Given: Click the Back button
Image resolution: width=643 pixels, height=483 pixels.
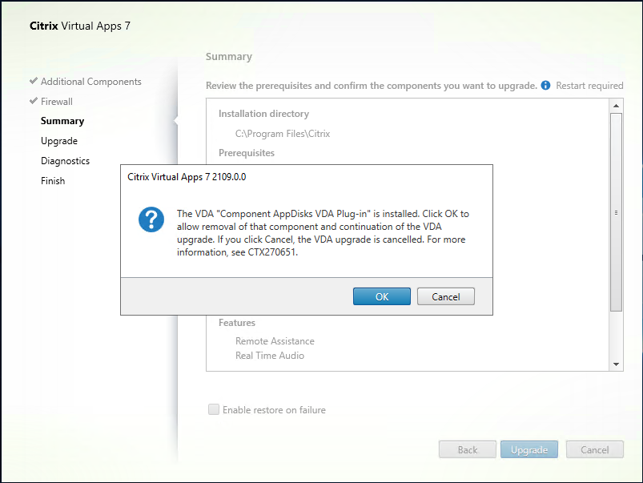Looking at the screenshot, I should coord(468,450).
